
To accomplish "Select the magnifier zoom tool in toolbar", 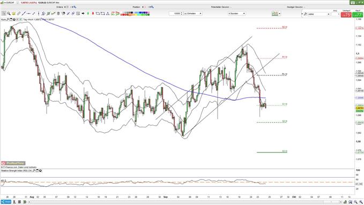I will (9, 13).
